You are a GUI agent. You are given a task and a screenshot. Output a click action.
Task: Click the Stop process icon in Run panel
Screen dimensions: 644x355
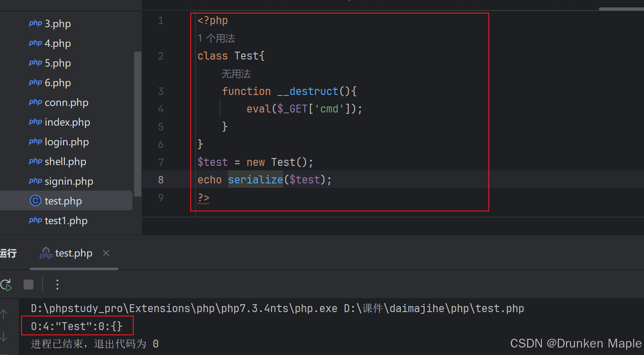pos(28,285)
